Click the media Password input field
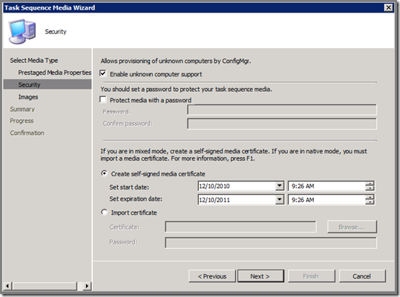 (282, 110)
